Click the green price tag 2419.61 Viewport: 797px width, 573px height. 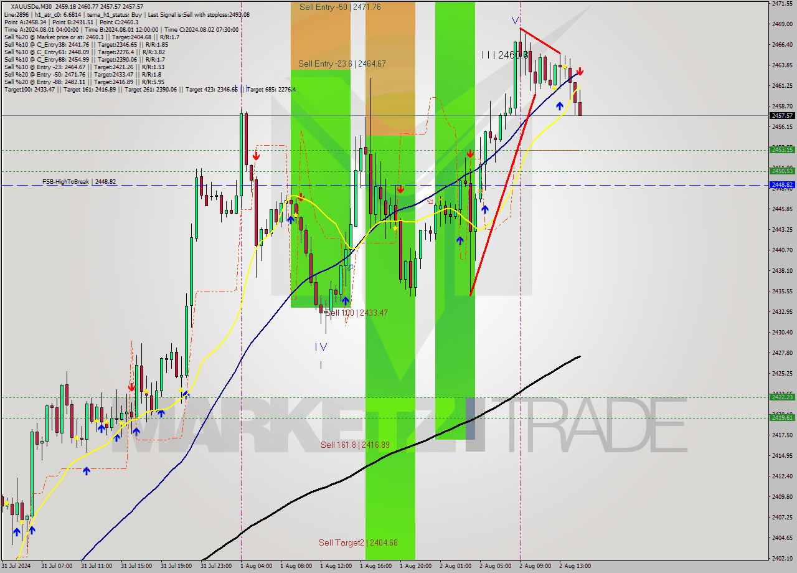pyautogui.click(x=782, y=417)
